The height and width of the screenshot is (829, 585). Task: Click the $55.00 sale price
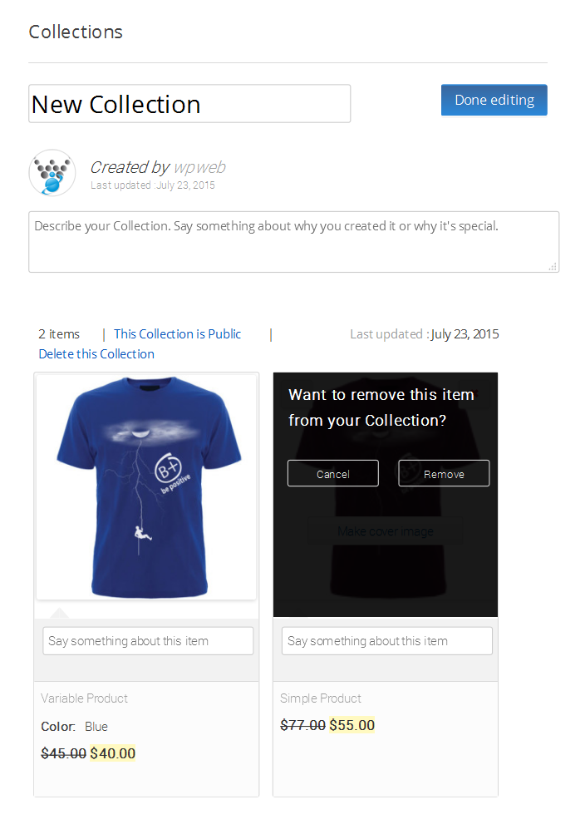click(x=352, y=725)
